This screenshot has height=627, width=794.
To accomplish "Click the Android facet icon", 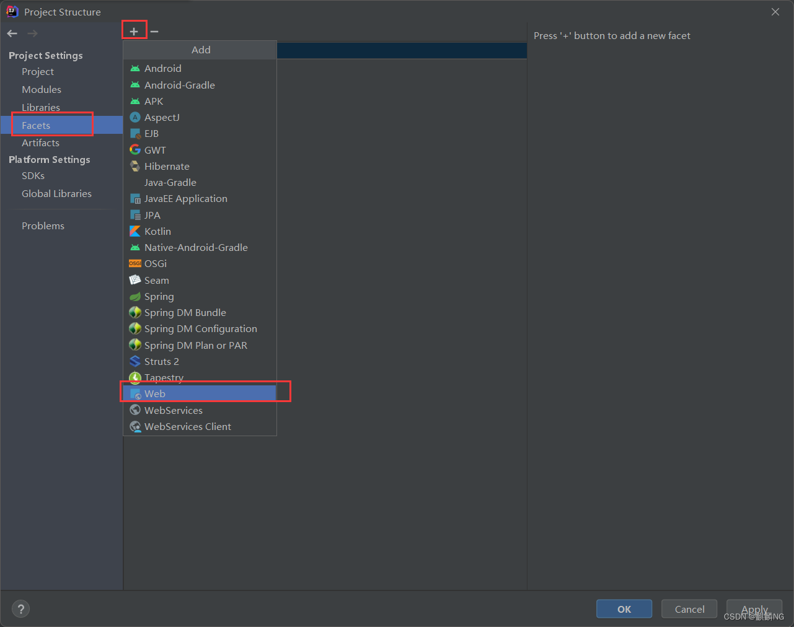I will tap(135, 69).
